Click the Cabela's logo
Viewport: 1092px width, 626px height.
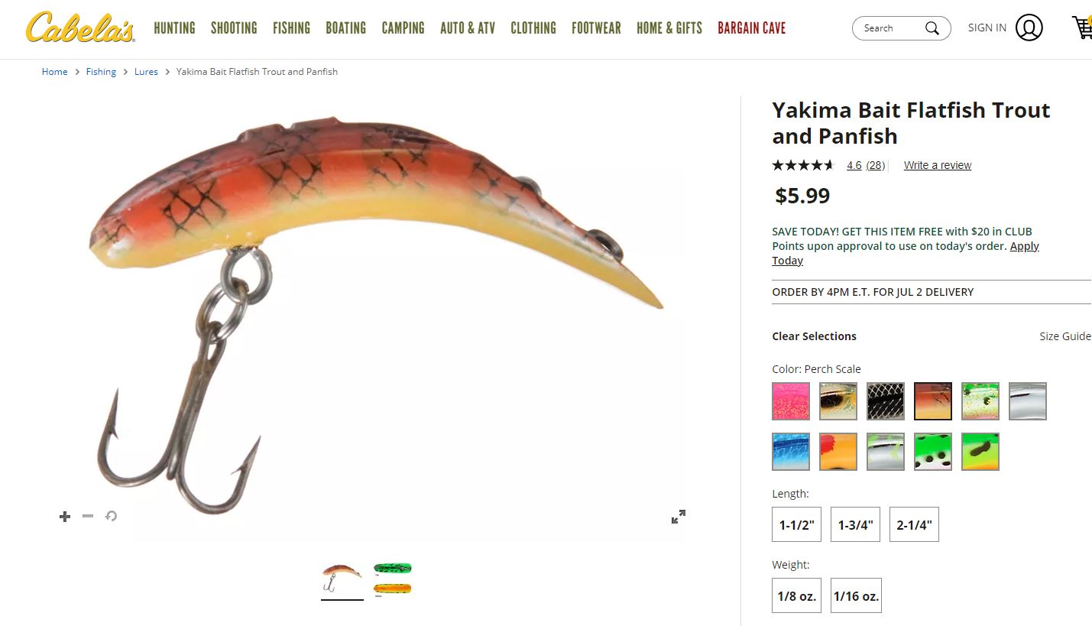(x=80, y=28)
